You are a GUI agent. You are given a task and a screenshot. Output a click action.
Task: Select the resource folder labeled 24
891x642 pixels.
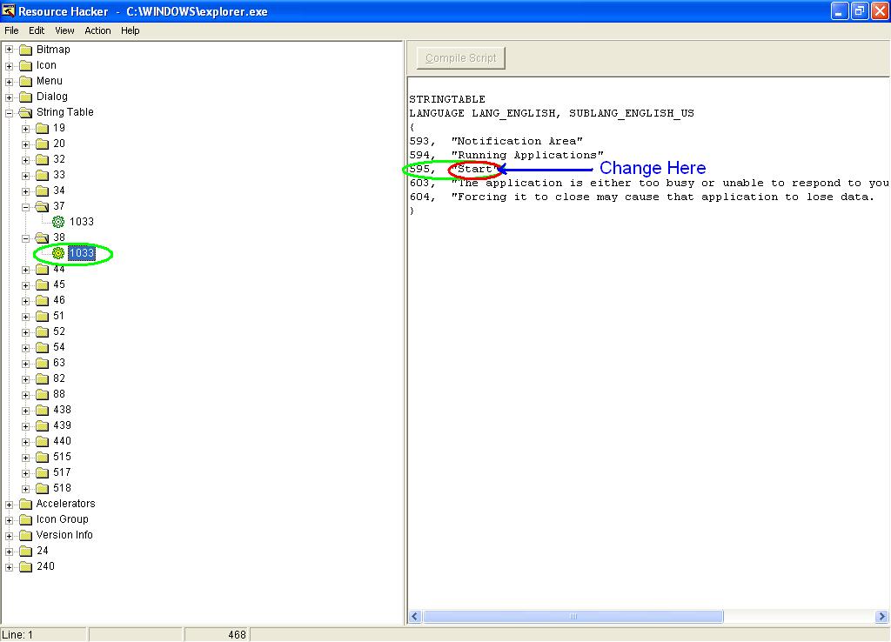click(x=43, y=552)
